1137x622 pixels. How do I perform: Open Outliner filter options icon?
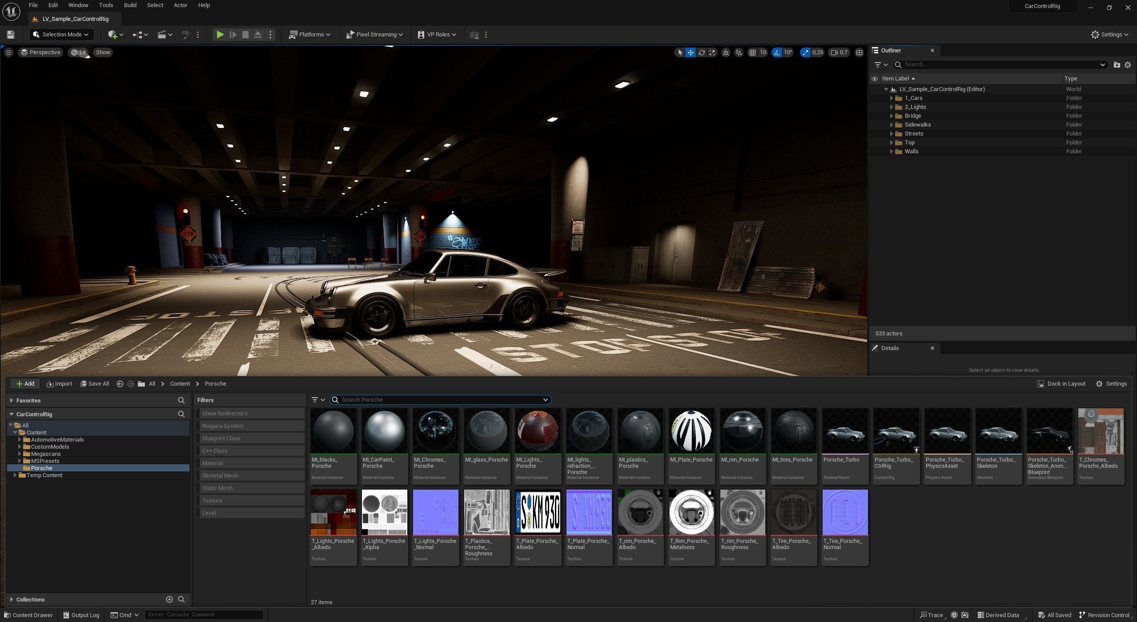[x=880, y=65]
